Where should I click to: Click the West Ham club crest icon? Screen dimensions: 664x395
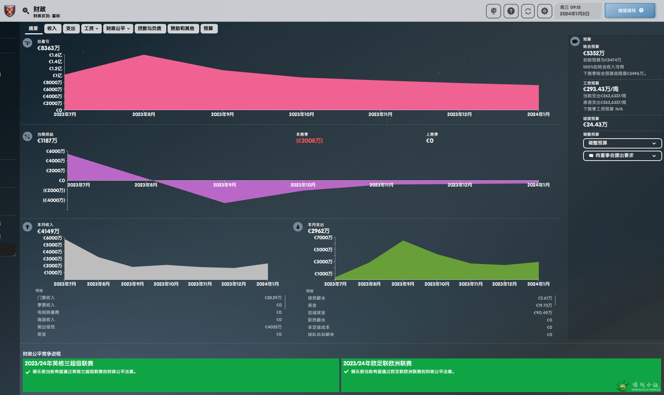pos(10,11)
